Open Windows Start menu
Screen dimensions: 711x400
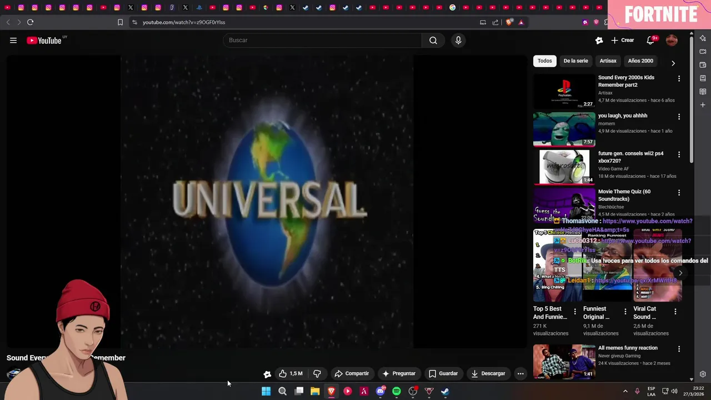[266, 391]
